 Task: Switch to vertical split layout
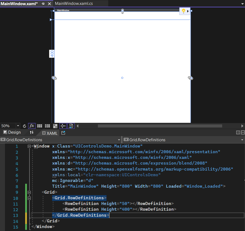tap(238, 133)
